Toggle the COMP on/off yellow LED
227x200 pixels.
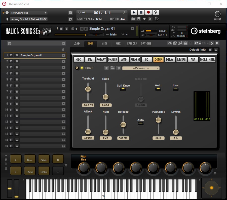[82, 68]
